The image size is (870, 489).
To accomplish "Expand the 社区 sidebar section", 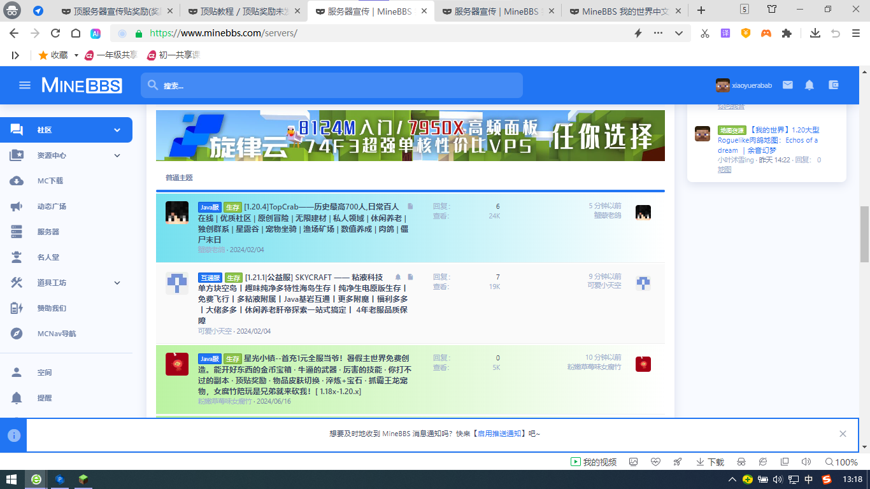I will tap(117, 130).
